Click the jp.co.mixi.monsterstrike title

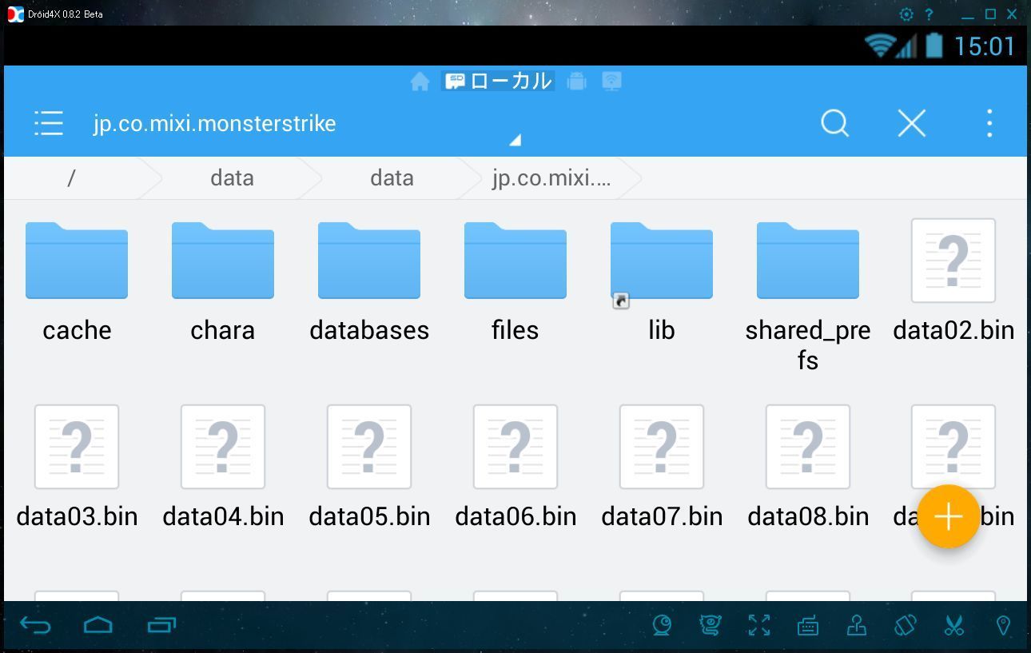(x=214, y=123)
